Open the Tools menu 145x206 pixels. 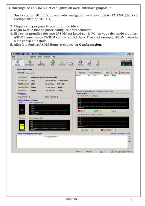(40, 57)
